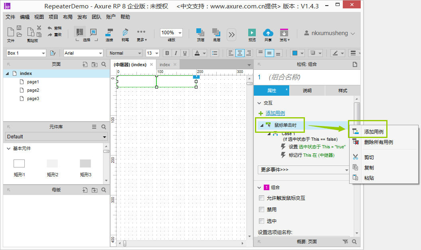Viewport: 421px width, 250px height.
Task: Set text alignment to center
Action: click(x=240, y=53)
